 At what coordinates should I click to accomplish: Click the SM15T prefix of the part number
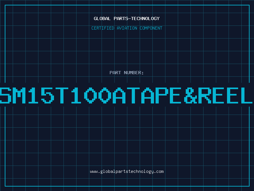click(34, 95)
